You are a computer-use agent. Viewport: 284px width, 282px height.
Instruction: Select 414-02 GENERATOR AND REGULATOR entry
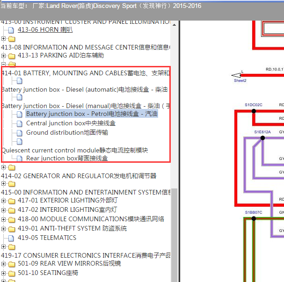[x=79, y=176]
